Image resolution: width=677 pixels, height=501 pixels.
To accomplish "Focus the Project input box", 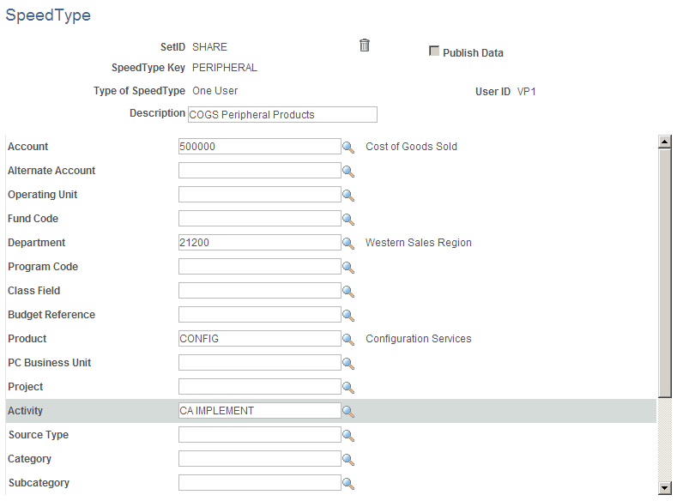I will click(x=259, y=387).
